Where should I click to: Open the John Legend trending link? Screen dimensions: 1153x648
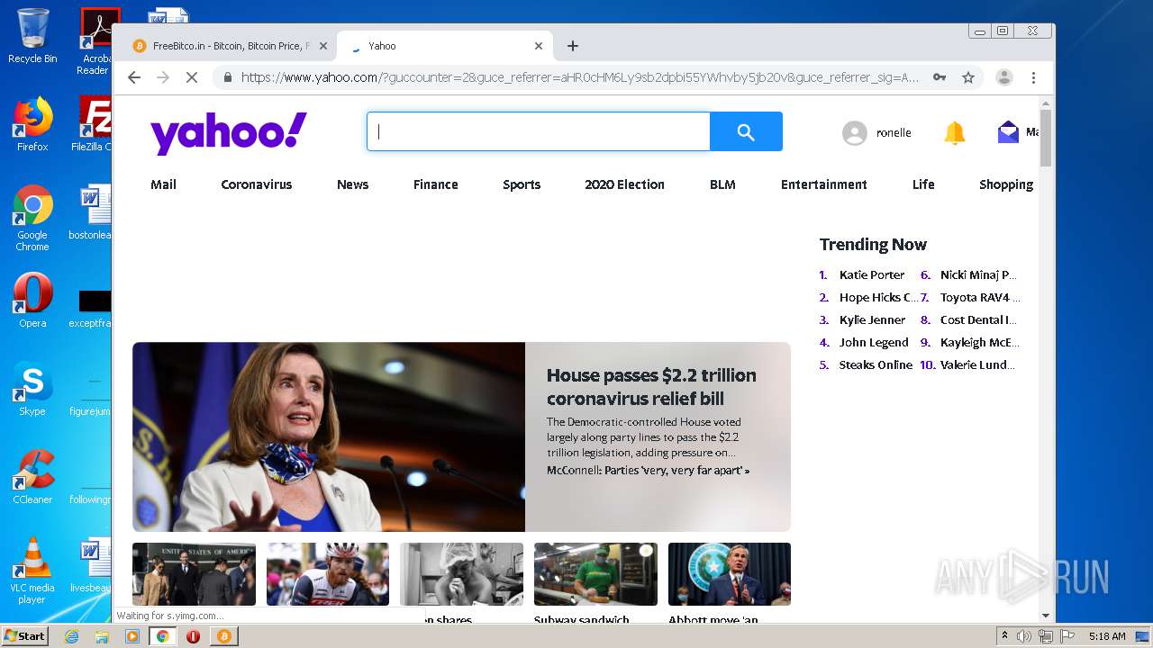(874, 343)
